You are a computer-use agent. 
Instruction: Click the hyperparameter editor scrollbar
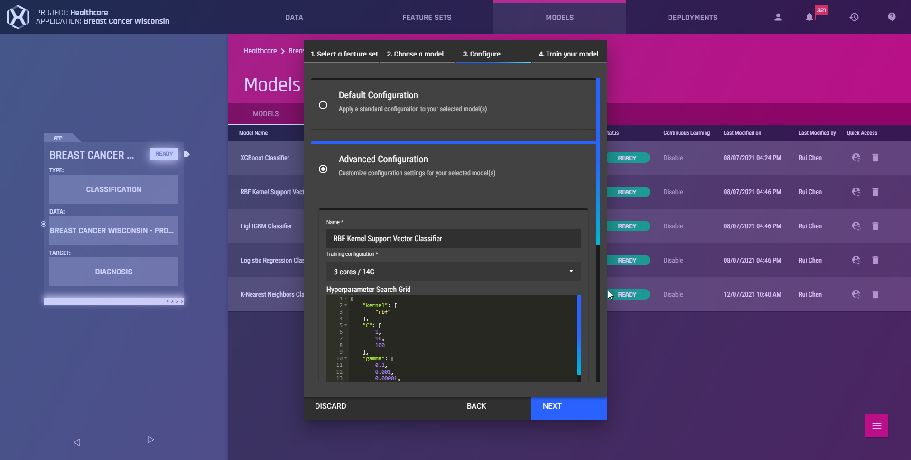[x=579, y=335]
